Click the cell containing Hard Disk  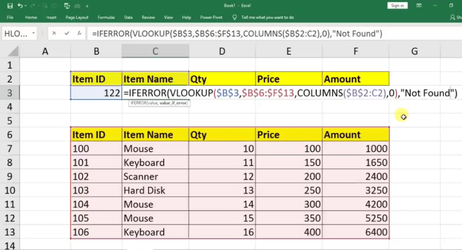(x=155, y=190)
